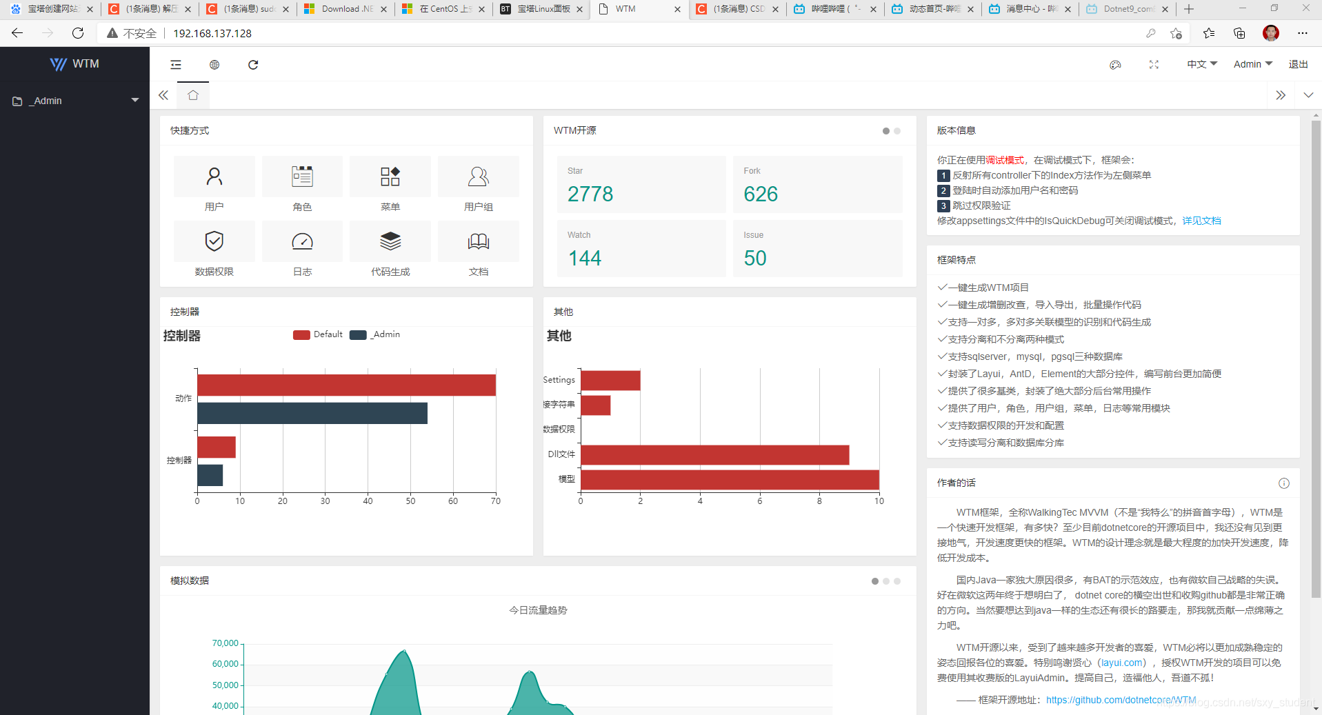Select the first WTM开源 carousel dot
Image resolution: width=1322 pixels, height=715 pixels.
coord(885,131)
